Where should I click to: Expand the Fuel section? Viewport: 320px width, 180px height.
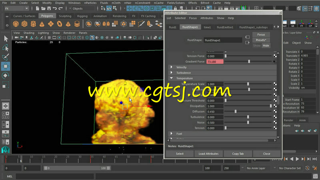coord(172,134)
